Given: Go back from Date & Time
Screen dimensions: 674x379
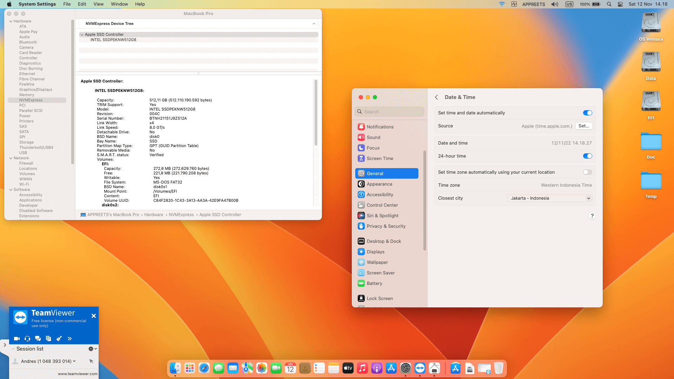Looking at the screenshot, I should click(436, 97).
